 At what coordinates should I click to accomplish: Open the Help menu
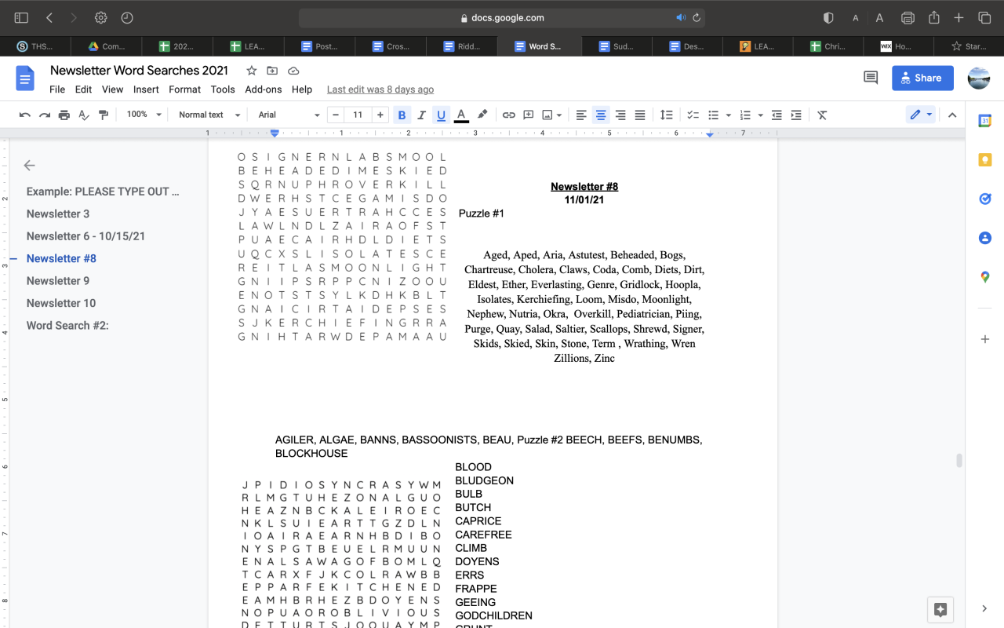click(x=302, y=89)
